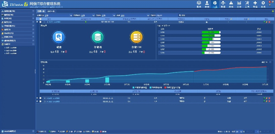Open the wrench tools icon in top navigation
This screenshot has width=275, height=134.
click(x=247, y=4)
